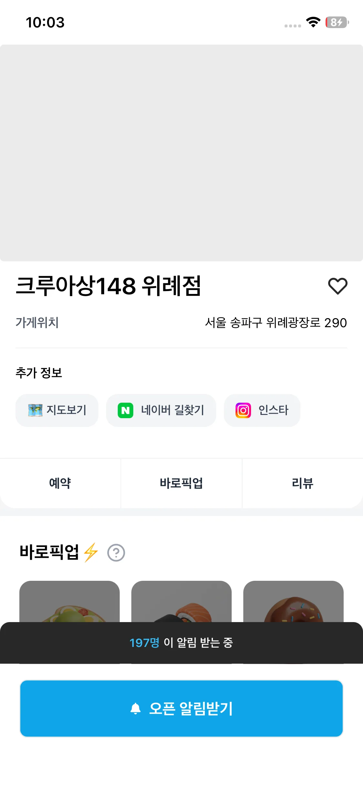Tap the 바로픽업 help question mark icon

(116, 553)
